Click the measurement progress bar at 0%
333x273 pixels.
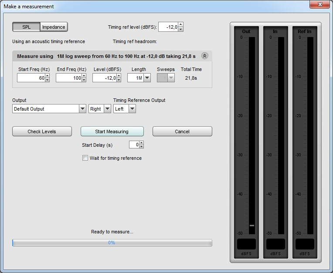tap(112, 243)
